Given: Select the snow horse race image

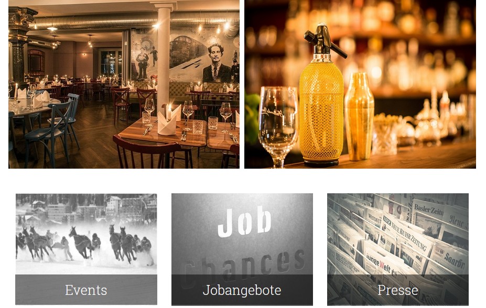Looking at the screenshot, I should (x=86, y=234).
